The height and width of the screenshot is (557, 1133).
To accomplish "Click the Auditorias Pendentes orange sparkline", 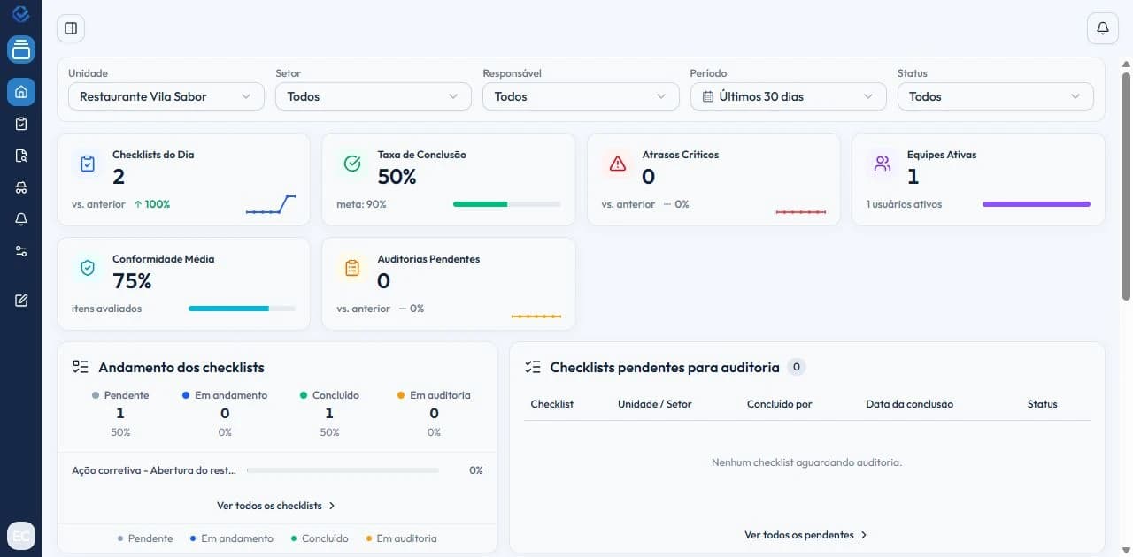I will [x=536, y=316].
